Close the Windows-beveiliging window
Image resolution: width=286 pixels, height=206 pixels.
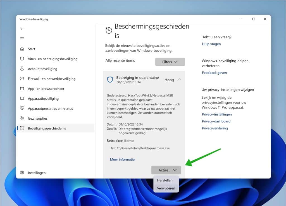(265, 19)
